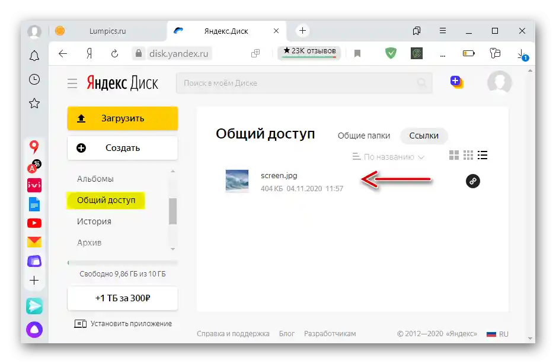Open the Documents icon in sidebar
The height and width of the screenshot is (364, 556).
coord(34,204)
